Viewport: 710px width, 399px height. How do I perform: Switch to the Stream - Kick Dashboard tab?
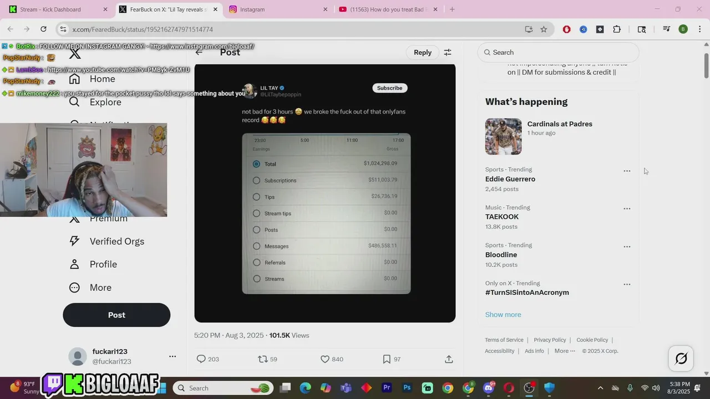tap(58, 9)
